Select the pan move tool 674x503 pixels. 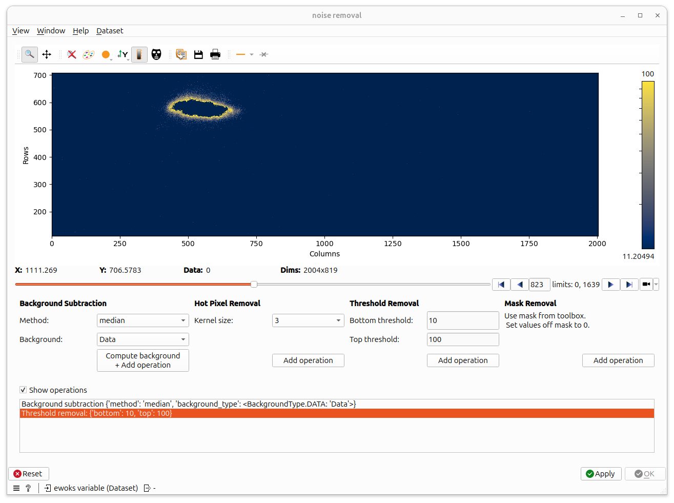point(47,54)
